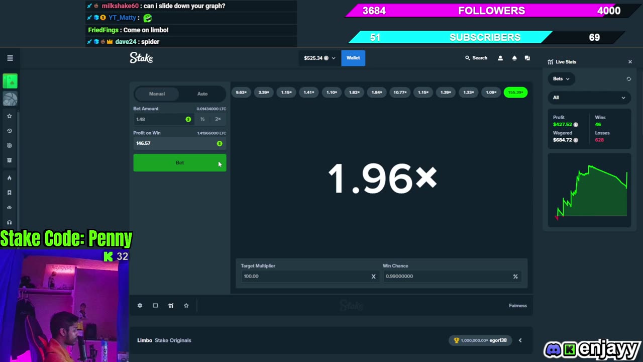
Task: Click the Stake logo
Action: 141,58
